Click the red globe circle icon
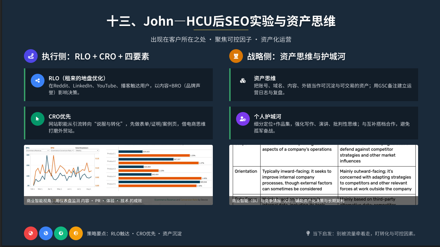This screenshot has height=247, width=440. coord(31,233)
